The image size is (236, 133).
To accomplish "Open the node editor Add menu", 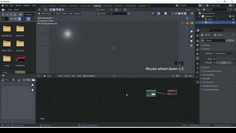I will (73, 76).
